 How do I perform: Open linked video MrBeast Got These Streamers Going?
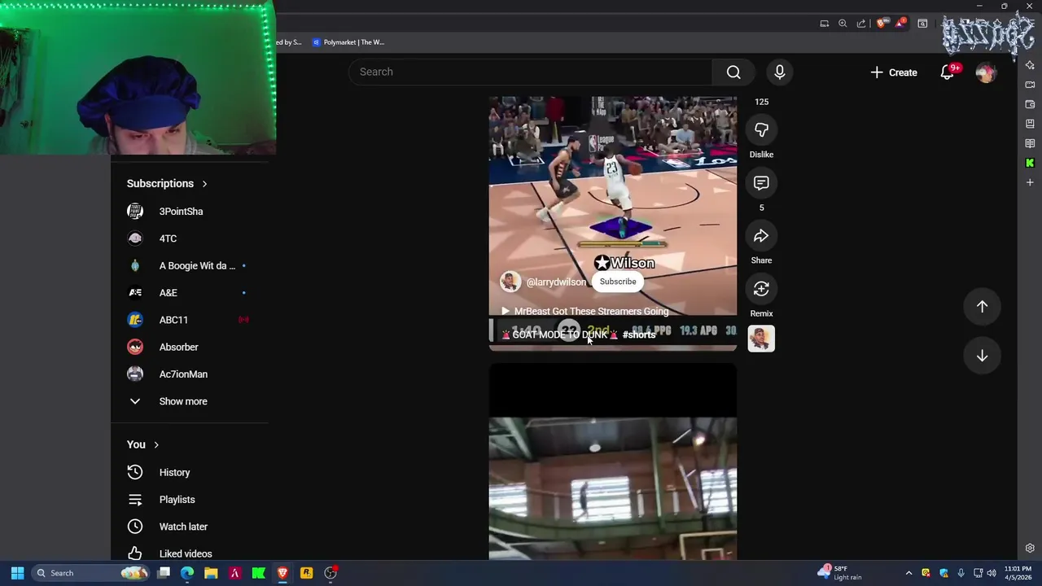click(x=584, y=312)
